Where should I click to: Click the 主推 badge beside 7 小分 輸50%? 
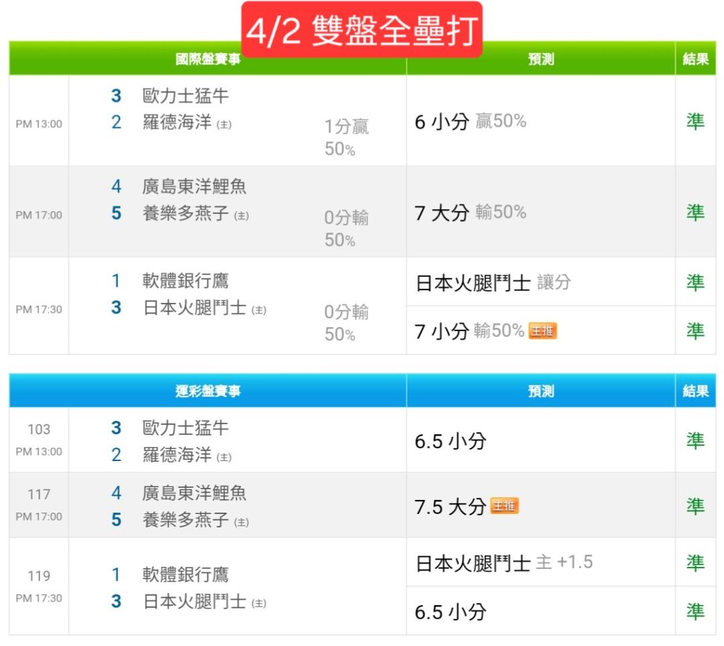click(x=542, y=331)
